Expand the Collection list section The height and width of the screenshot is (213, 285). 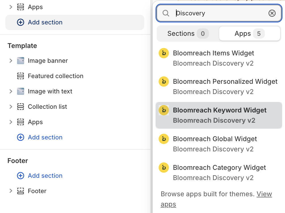point(11,106)
